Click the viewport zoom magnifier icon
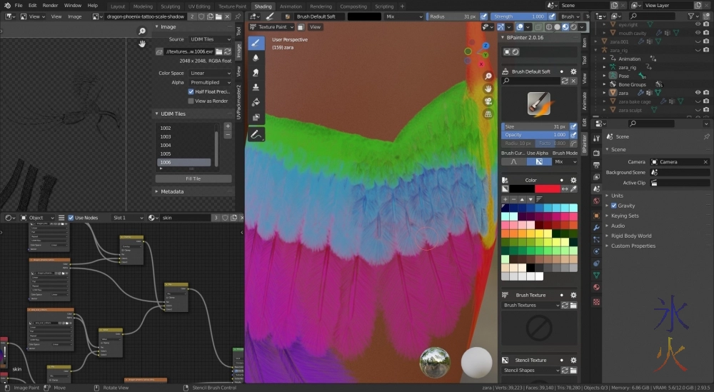 coord(488,76)
